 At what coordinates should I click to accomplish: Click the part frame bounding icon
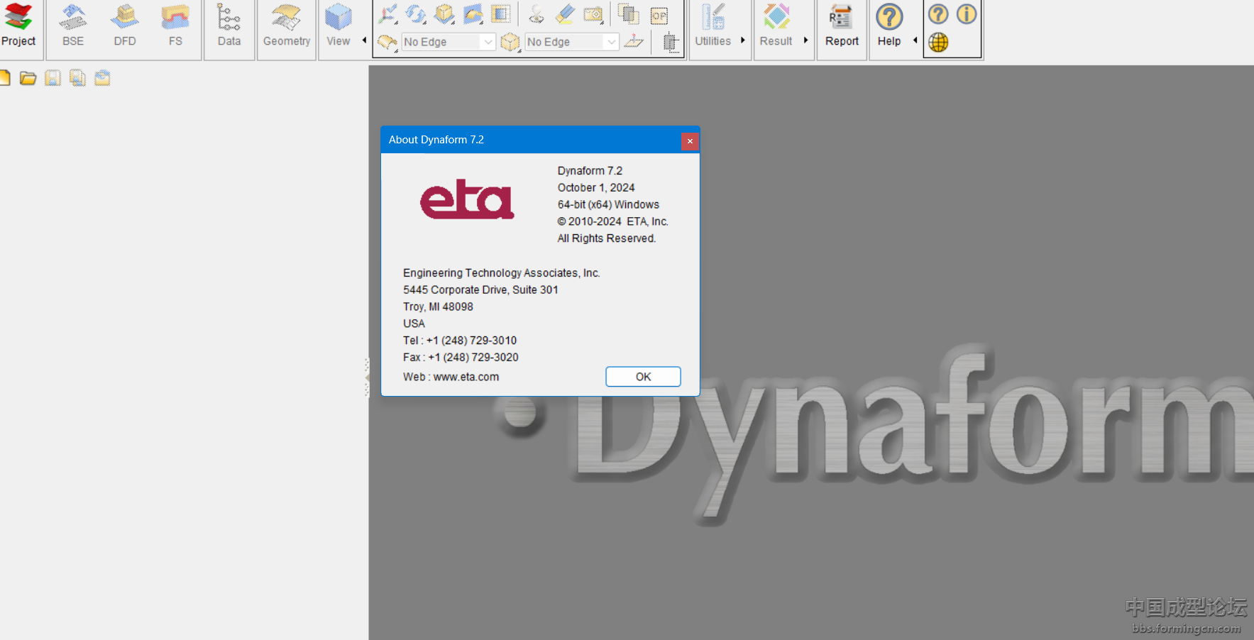[x=671, y=42]
